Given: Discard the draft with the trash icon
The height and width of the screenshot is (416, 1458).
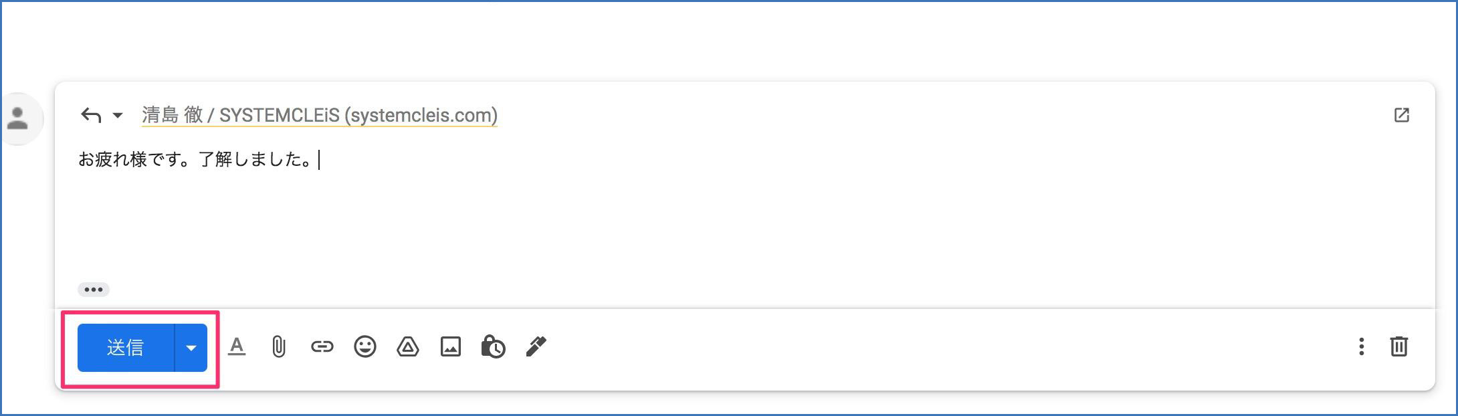Looking at the screenshot, I should pos(1398,346).
